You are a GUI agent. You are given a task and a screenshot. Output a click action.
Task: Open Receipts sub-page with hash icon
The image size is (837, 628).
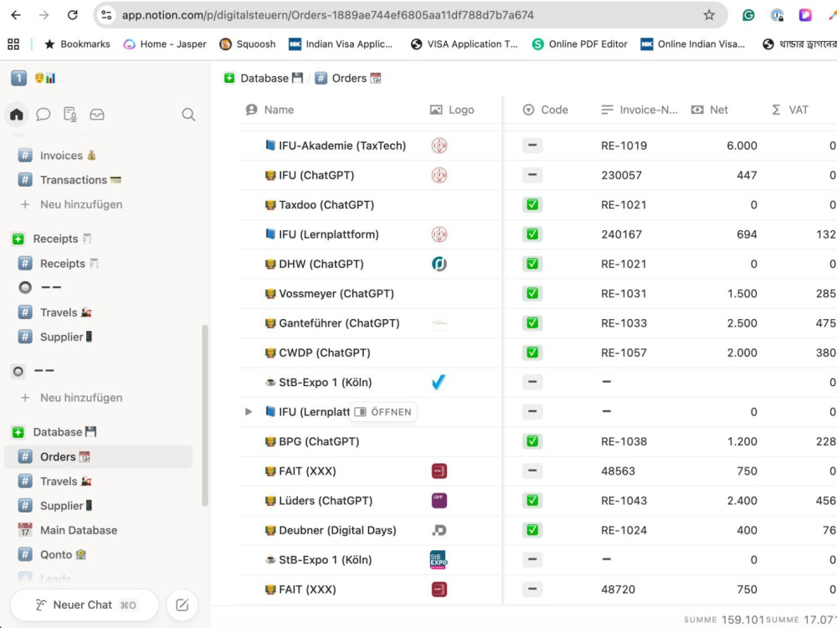tap(69, 263)
